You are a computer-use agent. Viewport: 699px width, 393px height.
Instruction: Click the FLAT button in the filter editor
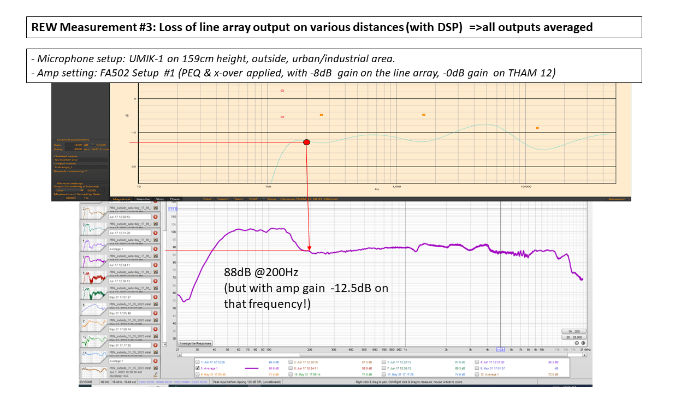pyautogui.click(x=253, y=199)
